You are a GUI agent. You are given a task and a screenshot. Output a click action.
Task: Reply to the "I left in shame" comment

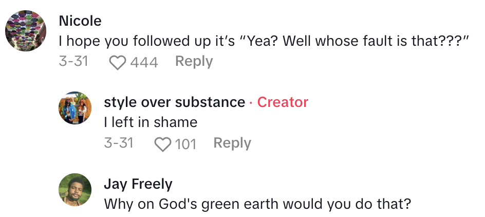point(232,143)
